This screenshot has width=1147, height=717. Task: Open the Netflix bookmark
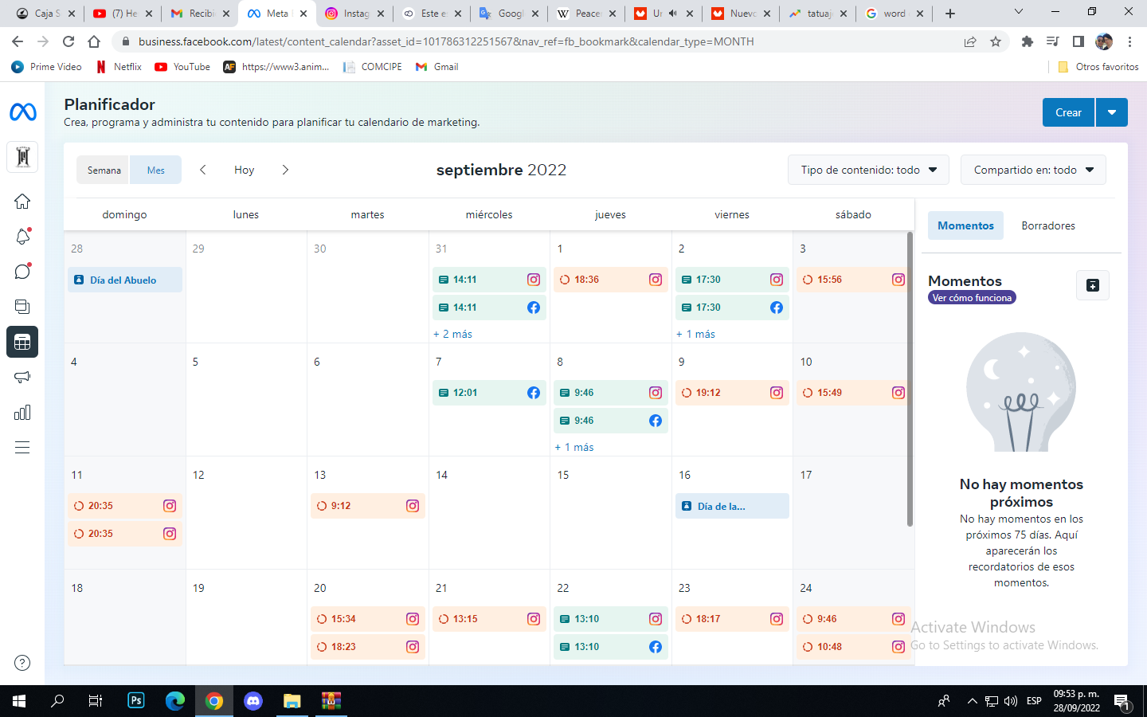click(x=119, y=67)
